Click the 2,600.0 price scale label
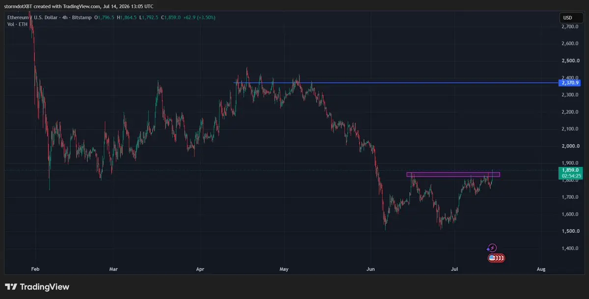Viewport: 589px width, 299px height. pos(570,44)
